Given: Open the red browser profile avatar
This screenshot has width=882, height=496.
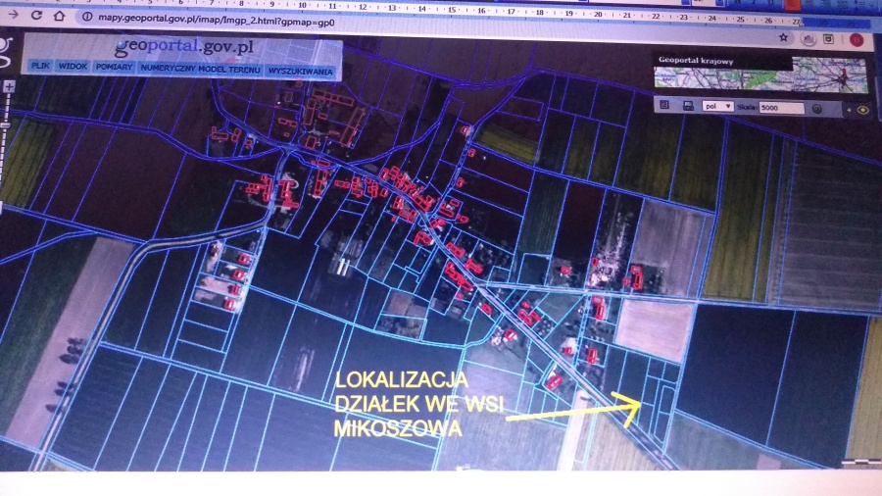Looking at the screenshot, I should pos(857,40).
